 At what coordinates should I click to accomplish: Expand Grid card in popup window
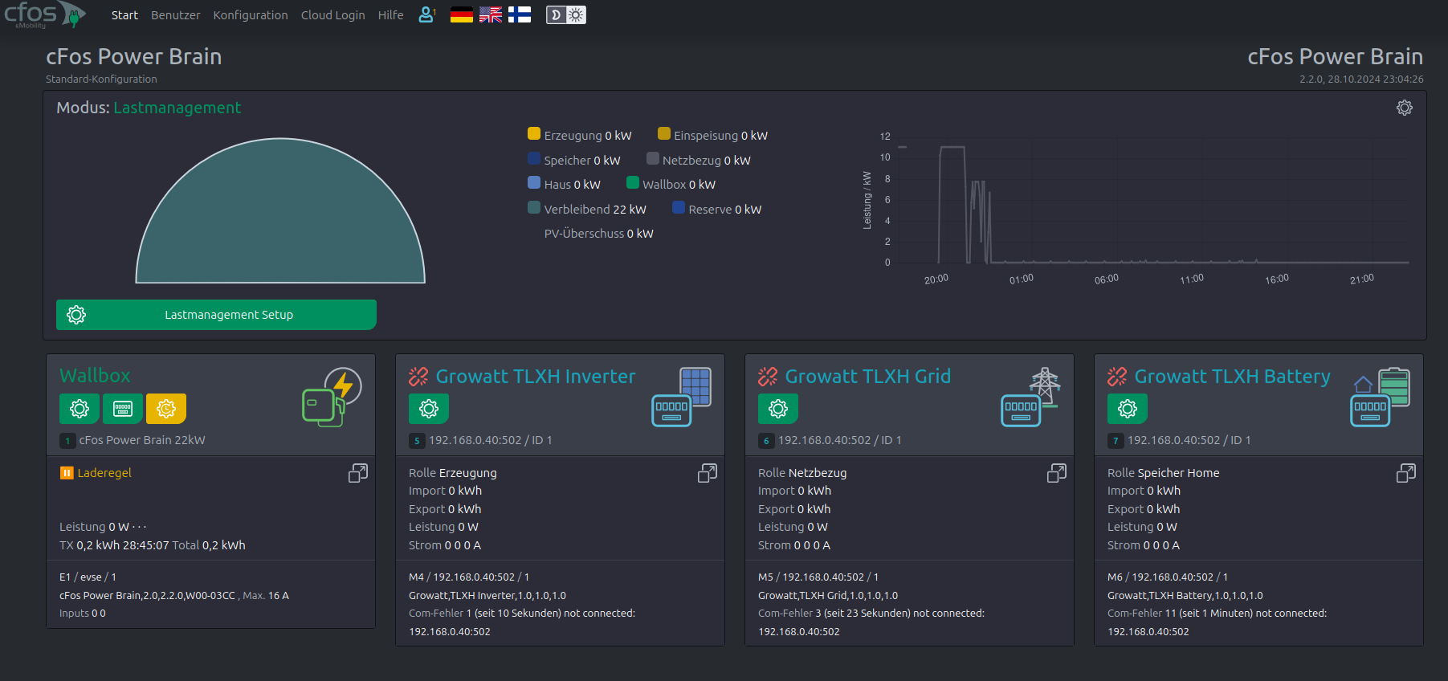pos(1057,473)
